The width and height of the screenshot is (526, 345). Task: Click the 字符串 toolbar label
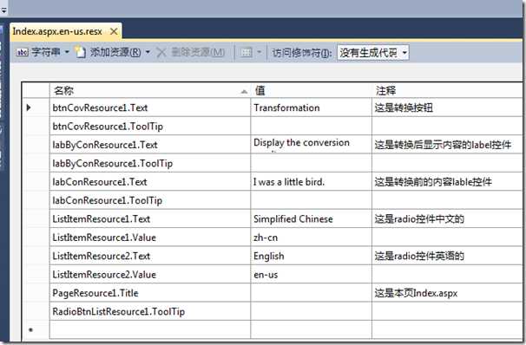pos(46,52)
